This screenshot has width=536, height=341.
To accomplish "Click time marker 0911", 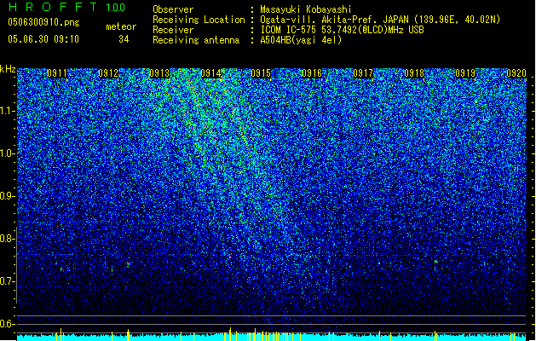I will click(57, 73).
